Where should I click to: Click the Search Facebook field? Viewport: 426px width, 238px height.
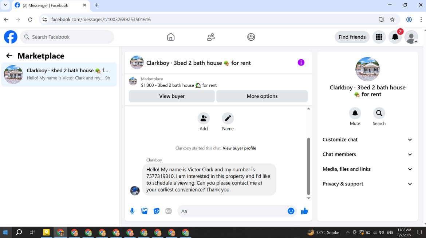pyautogui.click(x=67, y=37)
